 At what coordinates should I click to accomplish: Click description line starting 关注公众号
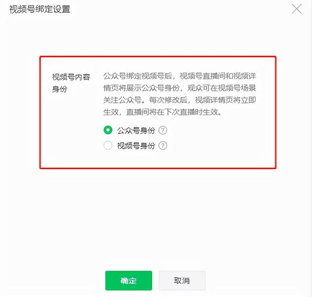pos(180,100)
